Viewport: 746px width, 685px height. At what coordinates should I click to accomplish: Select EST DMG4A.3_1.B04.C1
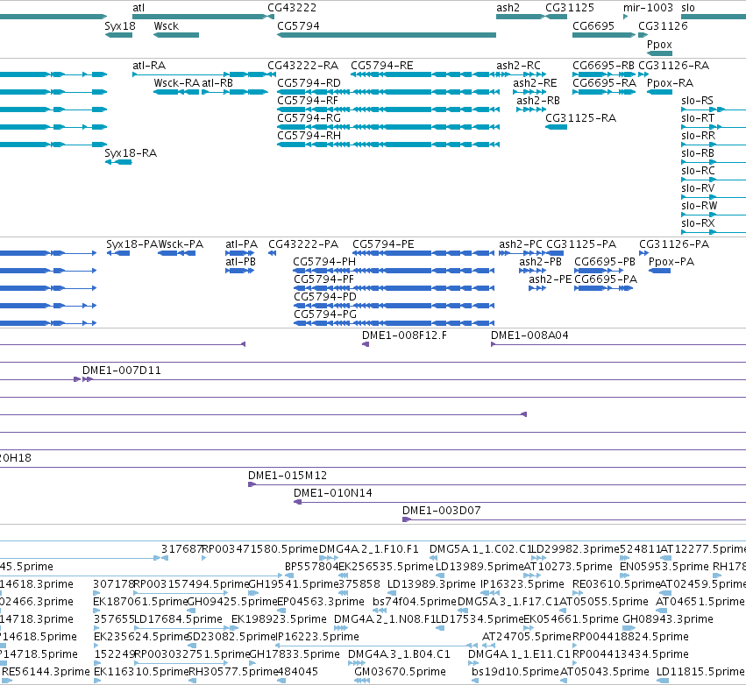[x=399, y=654]
